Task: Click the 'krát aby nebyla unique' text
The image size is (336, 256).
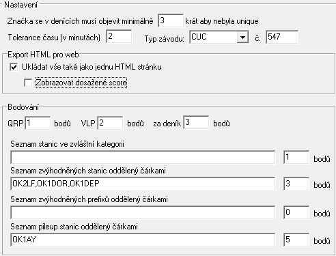Action: [222, 21]
